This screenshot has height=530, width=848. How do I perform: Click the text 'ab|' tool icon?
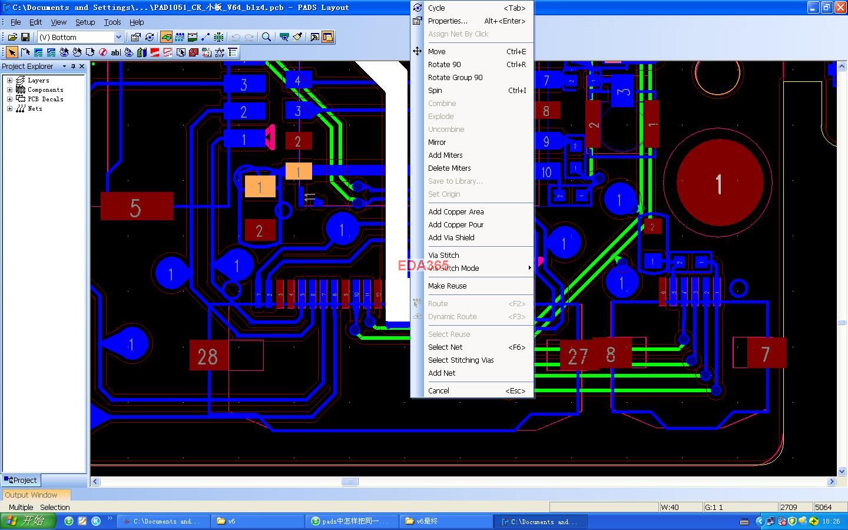115,52
